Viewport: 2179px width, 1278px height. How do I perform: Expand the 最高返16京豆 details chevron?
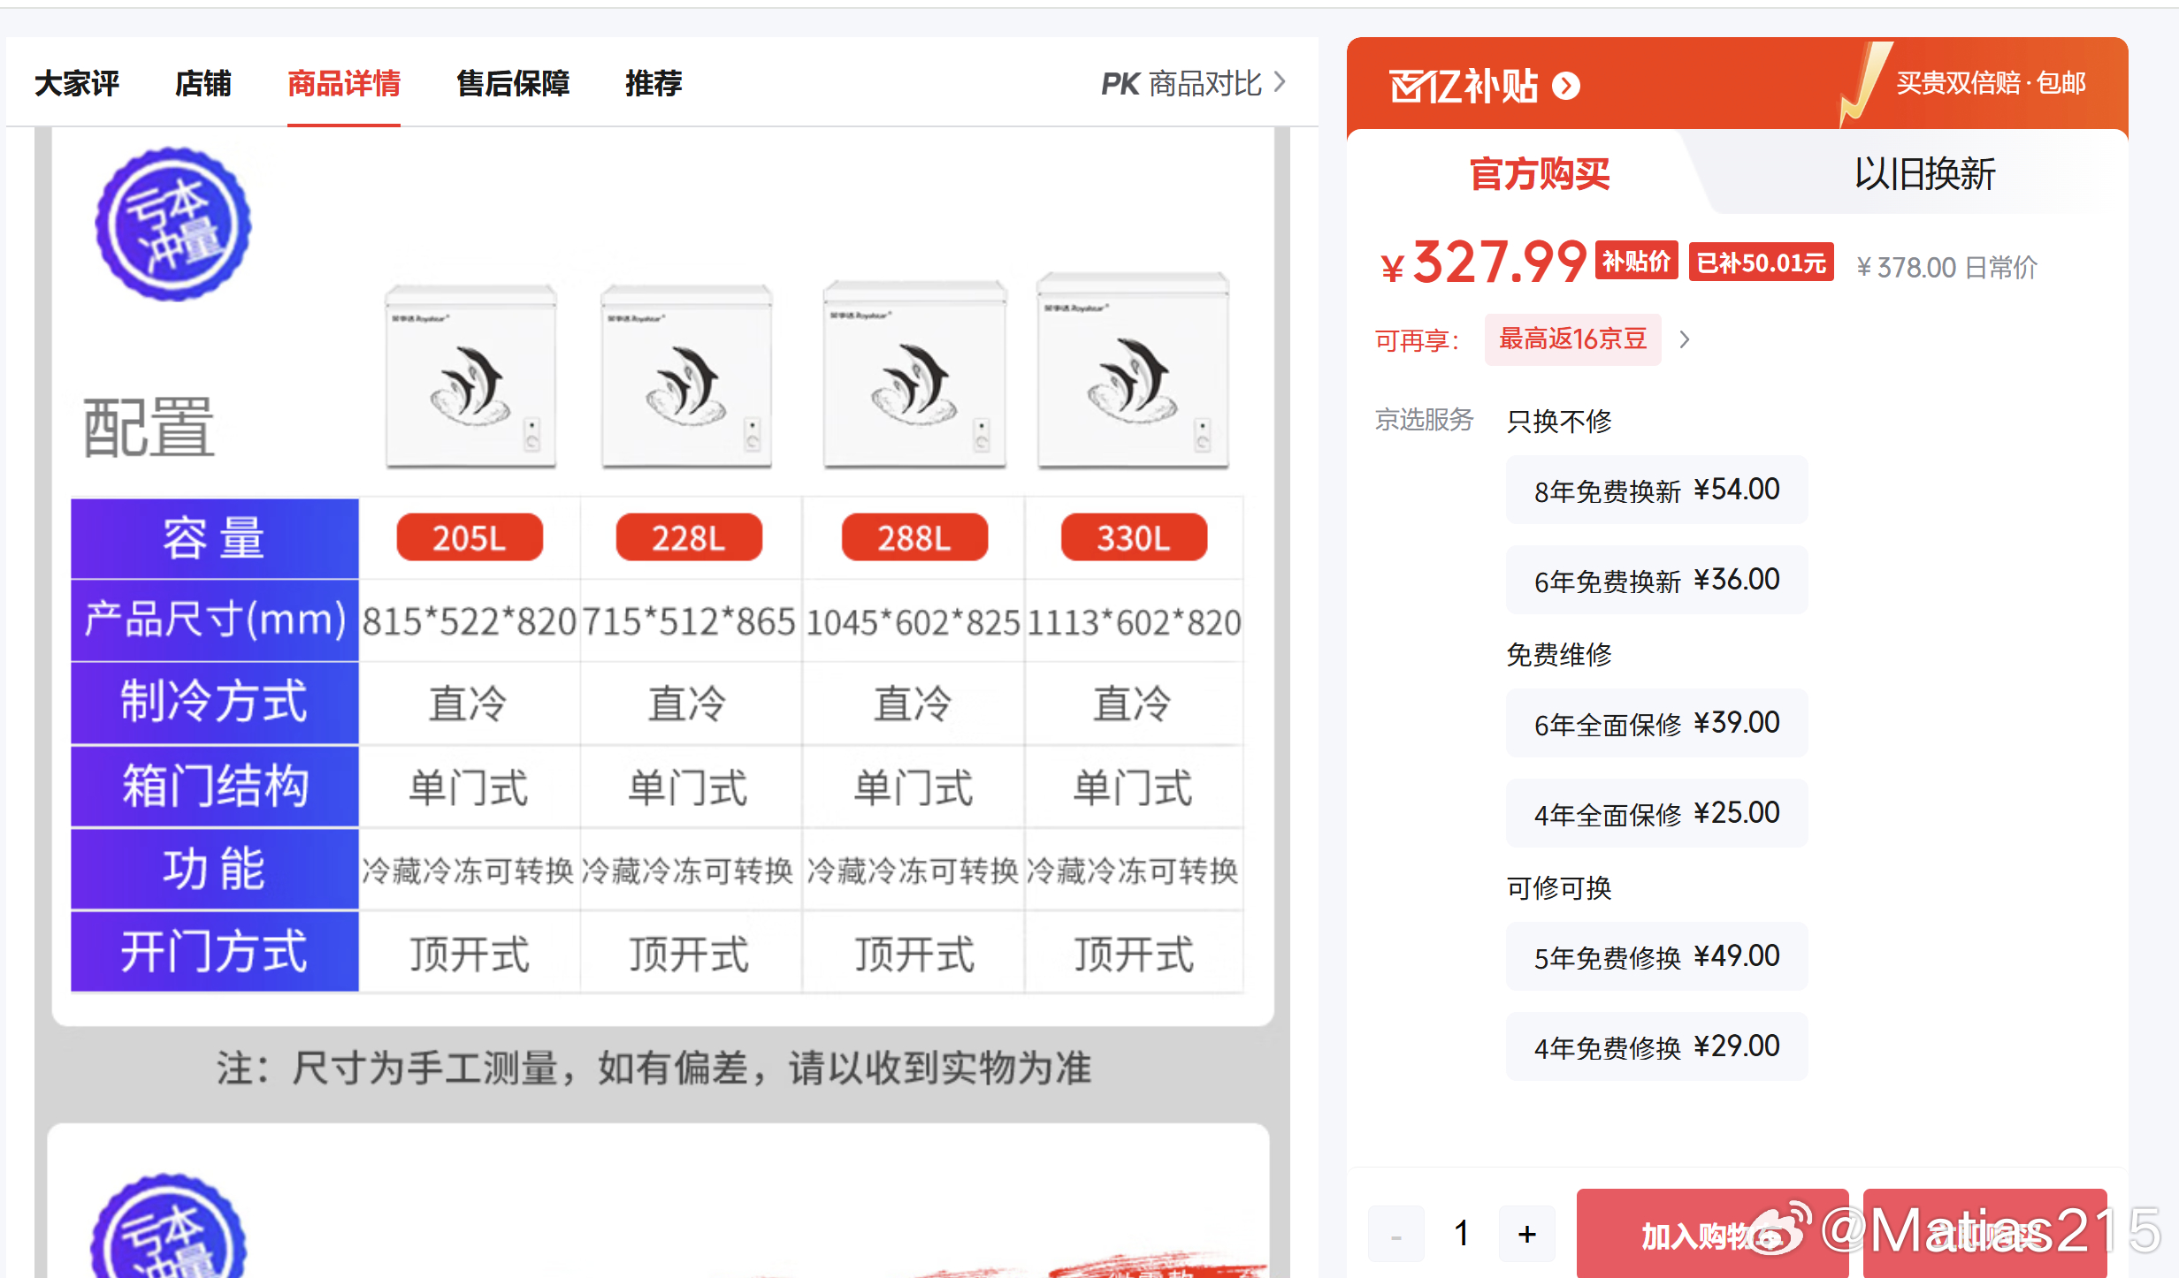(1686, 339)
